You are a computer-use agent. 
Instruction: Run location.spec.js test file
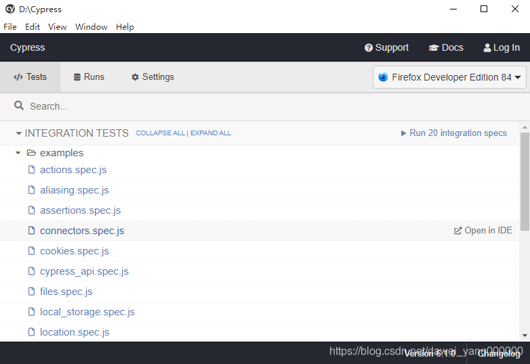click(x=75, y=332)
